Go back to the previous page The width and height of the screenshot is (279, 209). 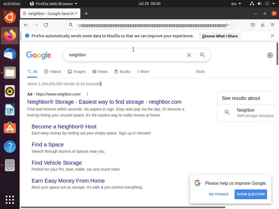[26, 25]
